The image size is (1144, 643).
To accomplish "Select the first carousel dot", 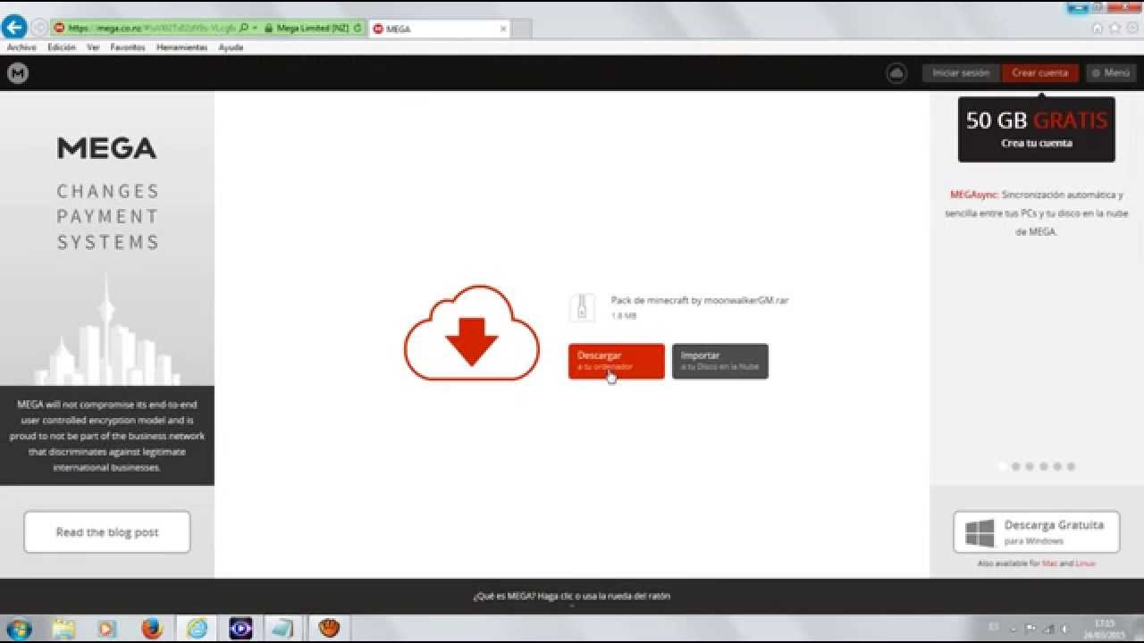I will pos(1002,466).
